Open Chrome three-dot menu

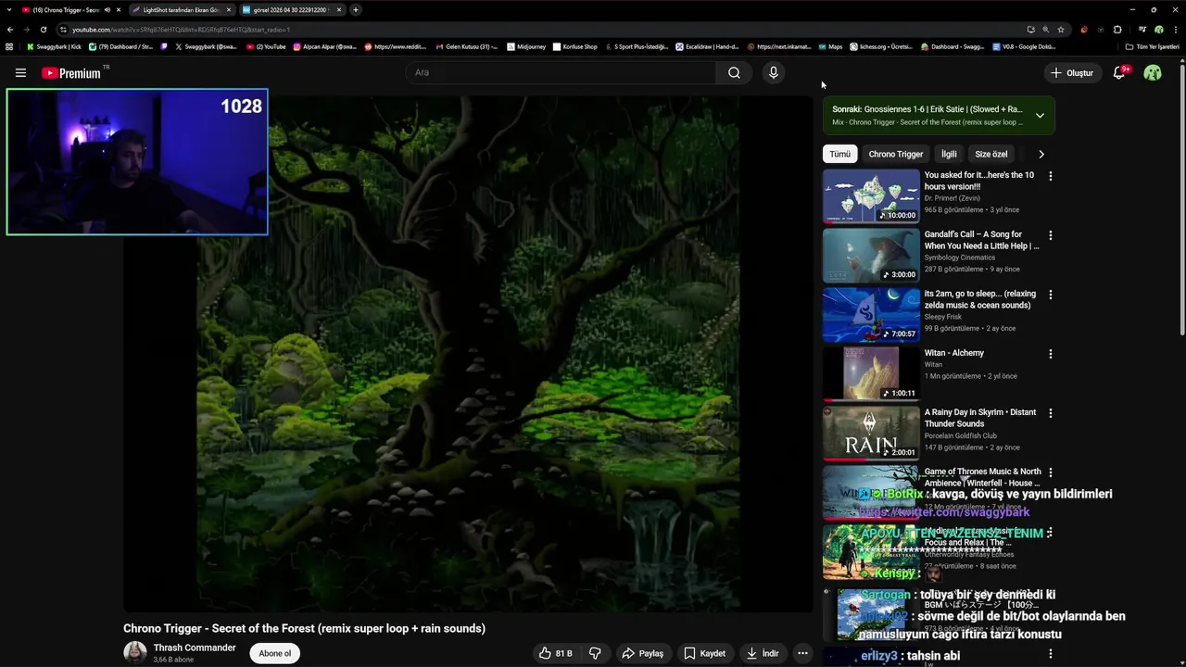pyautogui.click(x=1174, y=30)
